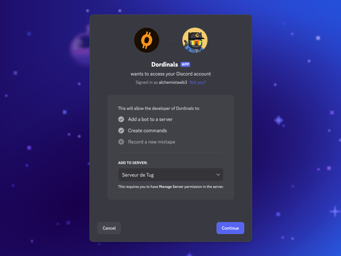Cancel the authorization request

click(x=109, y=228)
